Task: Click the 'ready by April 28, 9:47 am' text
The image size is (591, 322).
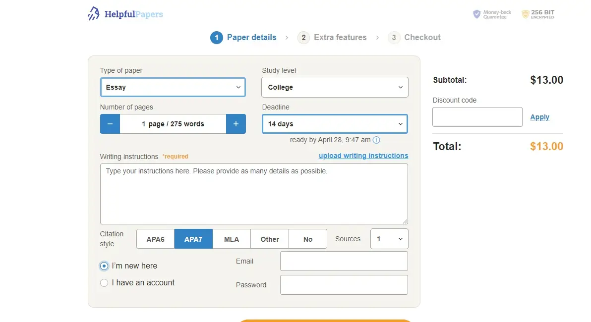Action: [330, 140]
